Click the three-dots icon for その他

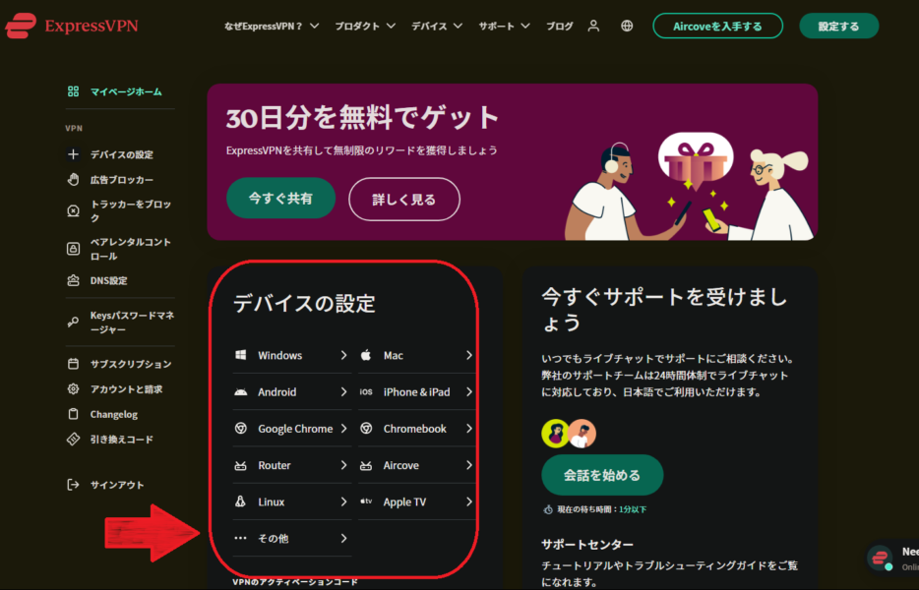coord(240,538)
